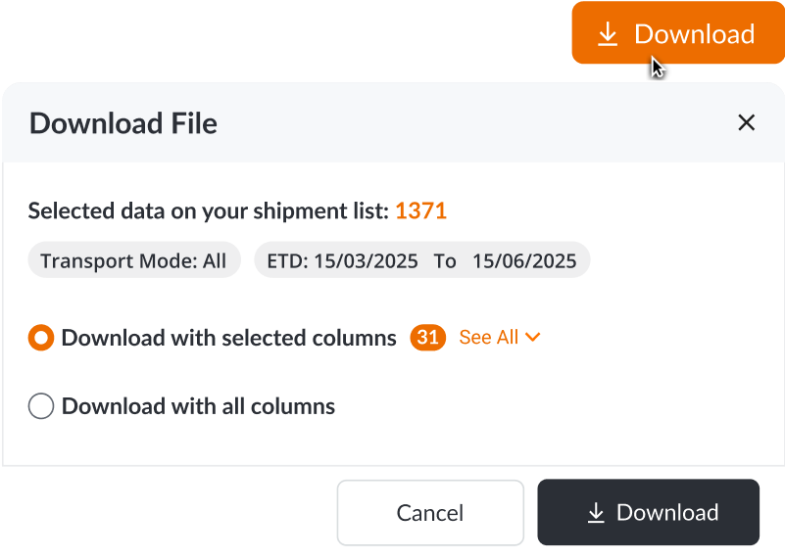Image resolution: width=785 pixels, height=559 pixels.
Task: Click the Download File dialog title
Action: (123, 123)
